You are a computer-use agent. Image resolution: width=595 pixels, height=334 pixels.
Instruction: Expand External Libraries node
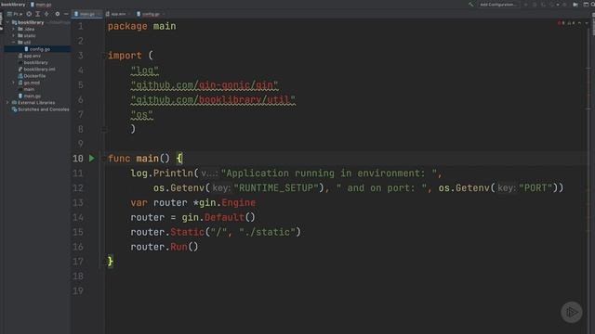coord(7,103)
